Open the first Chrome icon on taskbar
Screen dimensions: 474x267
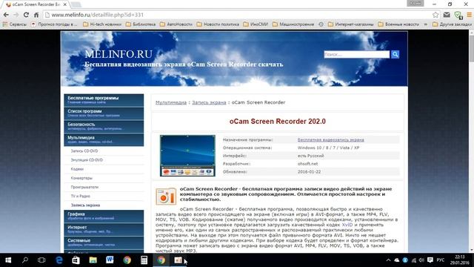[x=127, y=260]
